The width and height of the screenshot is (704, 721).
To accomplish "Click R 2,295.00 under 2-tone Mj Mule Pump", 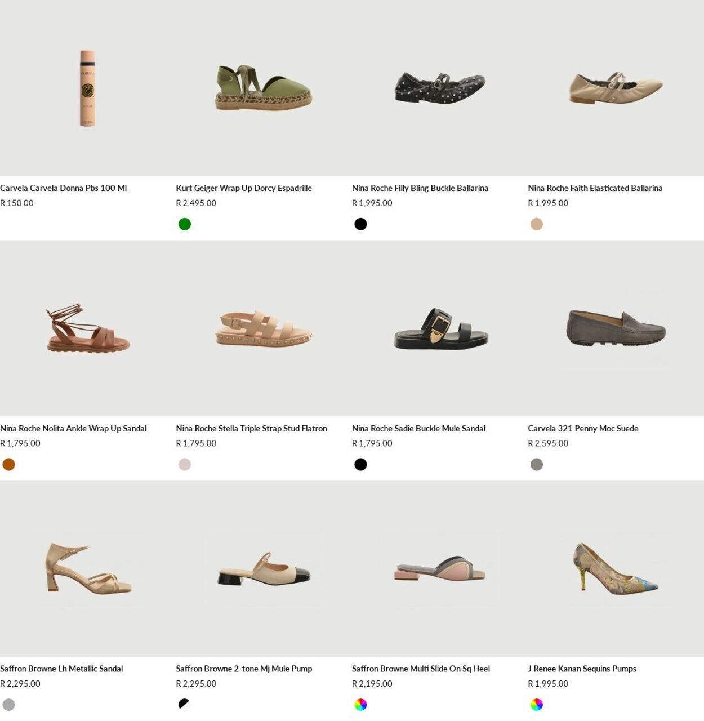I will tap(196, 684).
